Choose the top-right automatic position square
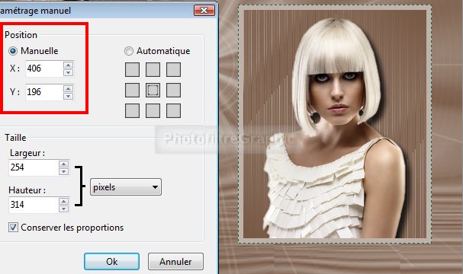The width and height of the screenshot is (463, 274). [173, 69]
